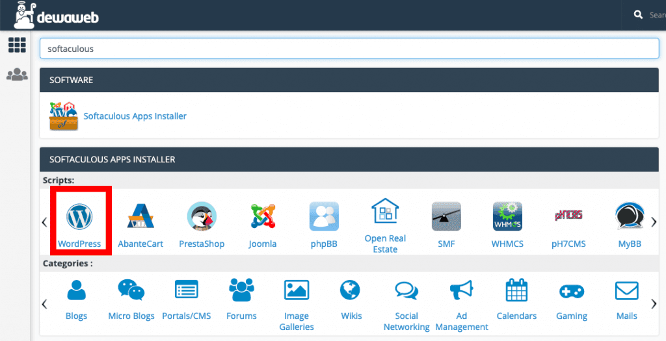Select the Calendars category icon
Image resolution: width=666 pixels, height=341 pixels.
tap(516, 290)
